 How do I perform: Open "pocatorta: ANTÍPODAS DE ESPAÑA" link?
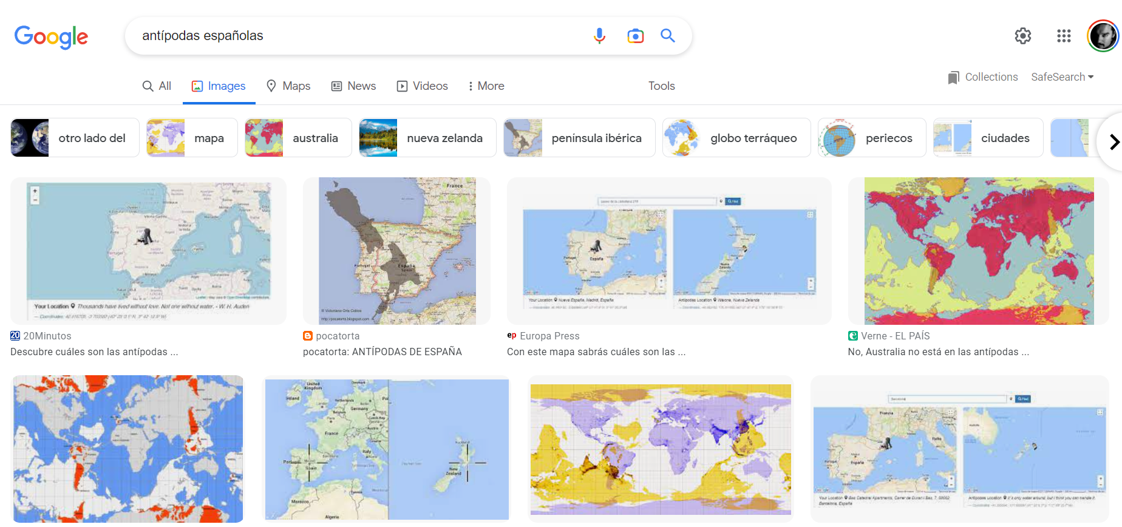click(x=382, y=352)
